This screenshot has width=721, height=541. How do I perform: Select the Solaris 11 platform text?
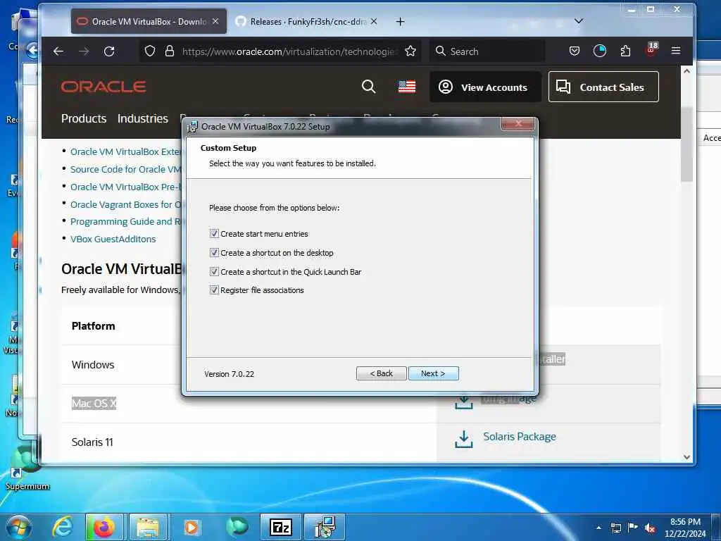coord(92,442)
